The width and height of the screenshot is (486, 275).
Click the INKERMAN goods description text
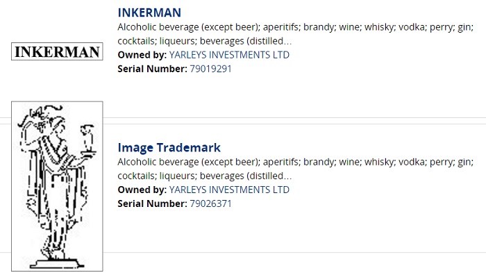tap(295, 34)
